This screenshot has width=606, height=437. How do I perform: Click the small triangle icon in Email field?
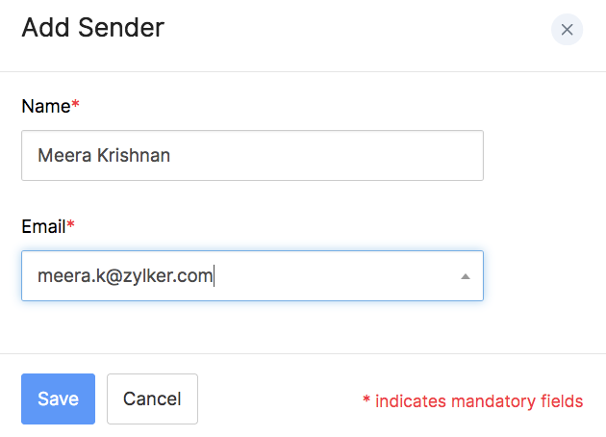click(465, 276)
